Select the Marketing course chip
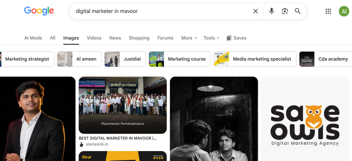The height and width of the screenshot is (161, 352). click(x=179, y=59)
